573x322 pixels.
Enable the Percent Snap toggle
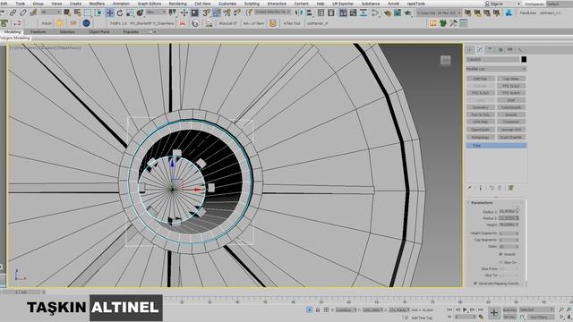pyautogui.click(x=227, y=13)
